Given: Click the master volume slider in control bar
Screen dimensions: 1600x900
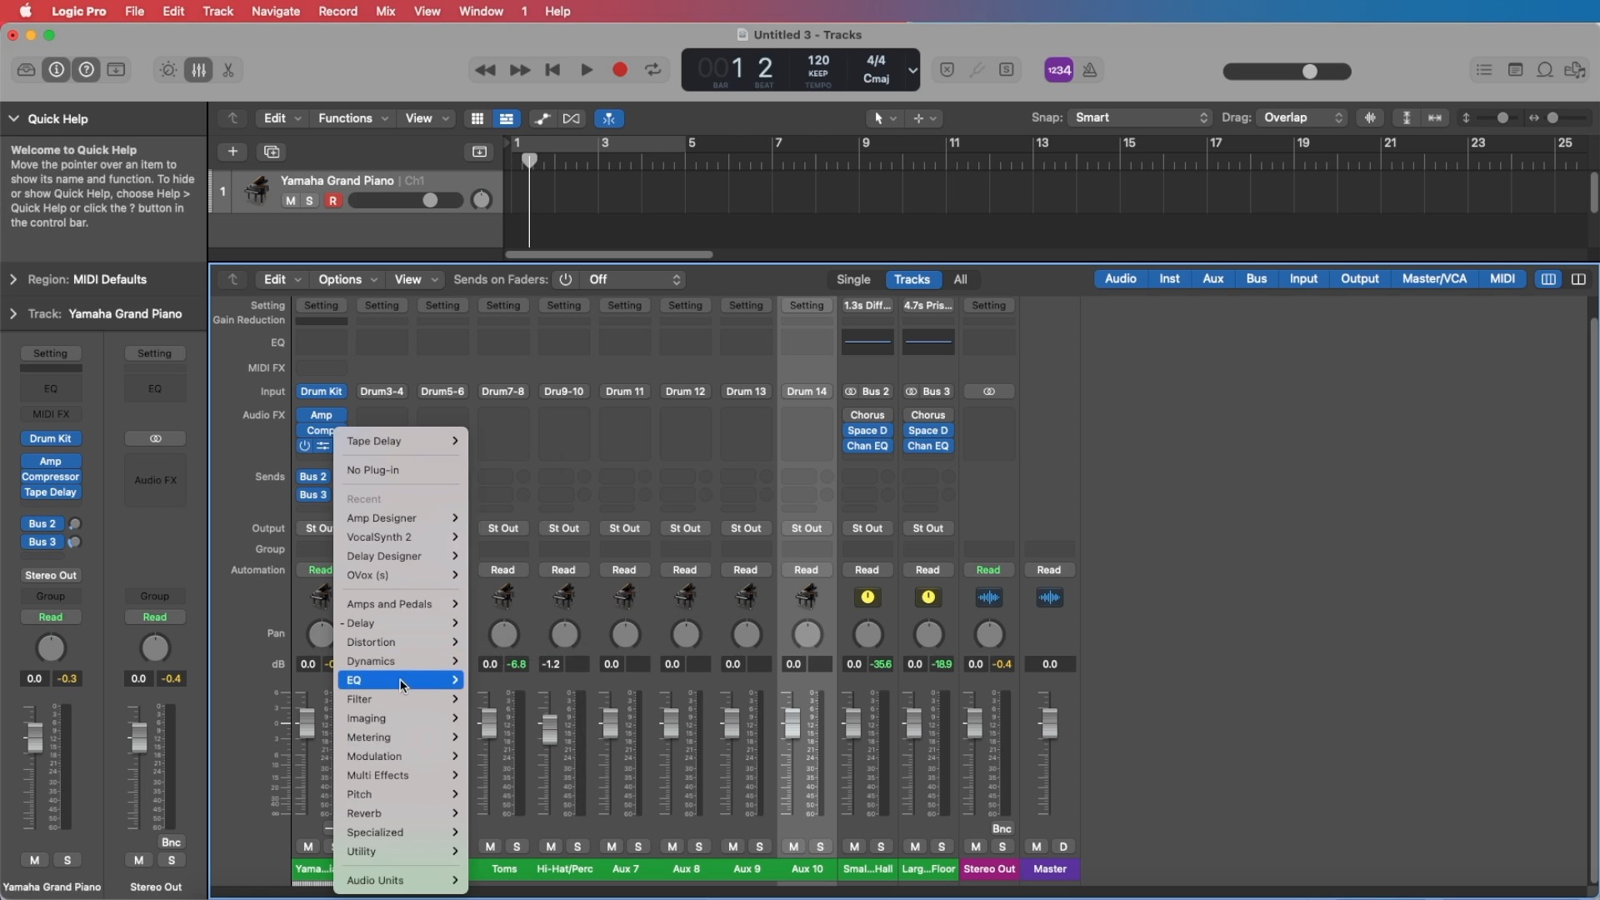Looking at the screenshot, I should coord(1287,72).
